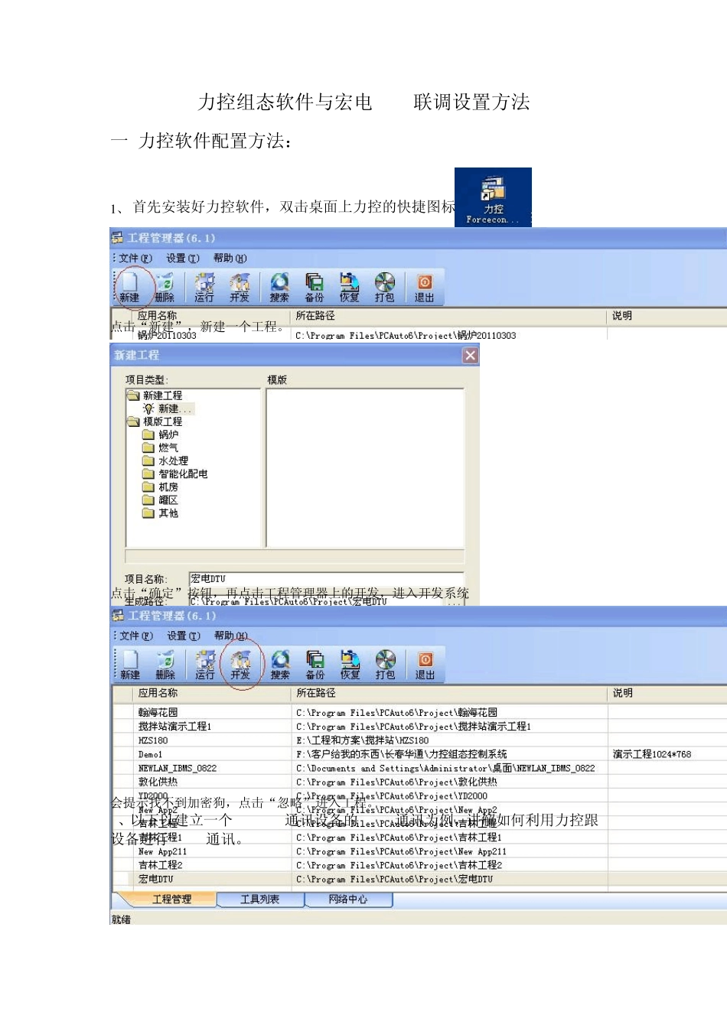This screenshot has height=1028, width=727.
Task: Click 备份 in the lower manager toolbar
Action: click(x=315, y=664)
